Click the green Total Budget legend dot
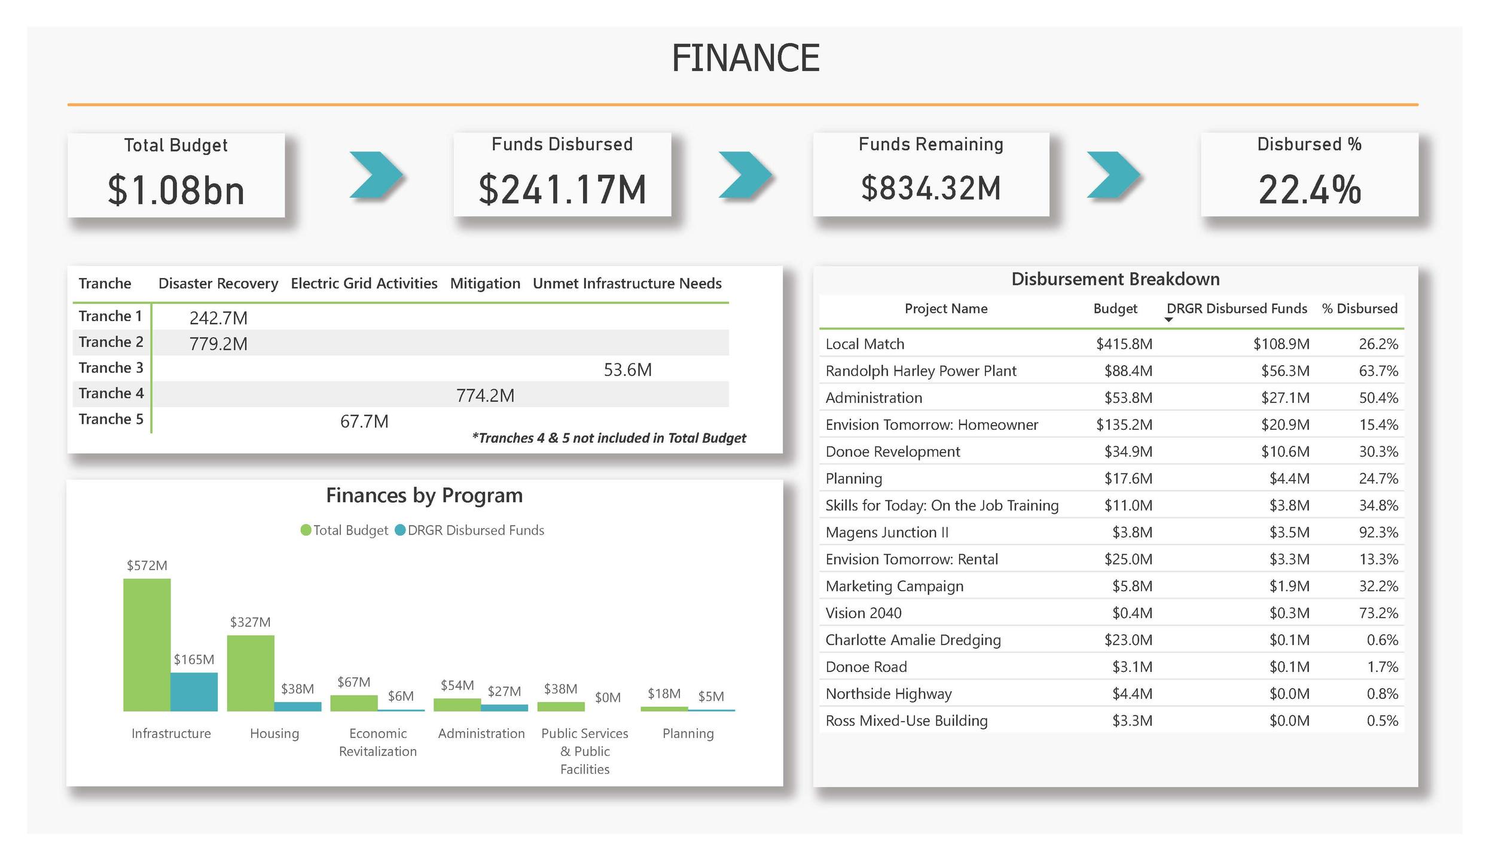This screenshot has height=861, width=1489. pyautogui.click(x=306, y=530)
